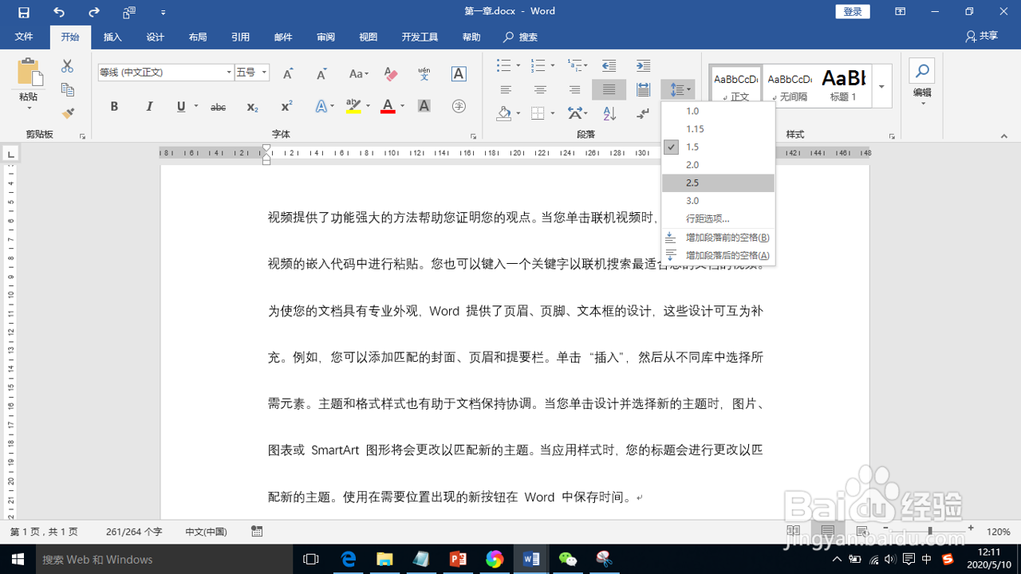This screenshot has height=574, width=1021.
Task: Click the 共享 share button
Action: tap(981, 37)
